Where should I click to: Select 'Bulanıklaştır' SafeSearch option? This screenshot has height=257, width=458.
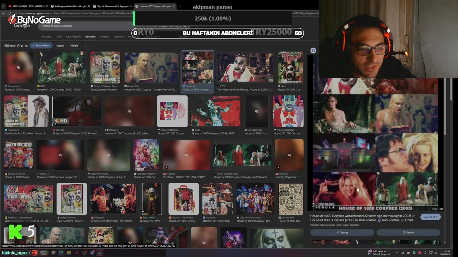tap(41, 45)
